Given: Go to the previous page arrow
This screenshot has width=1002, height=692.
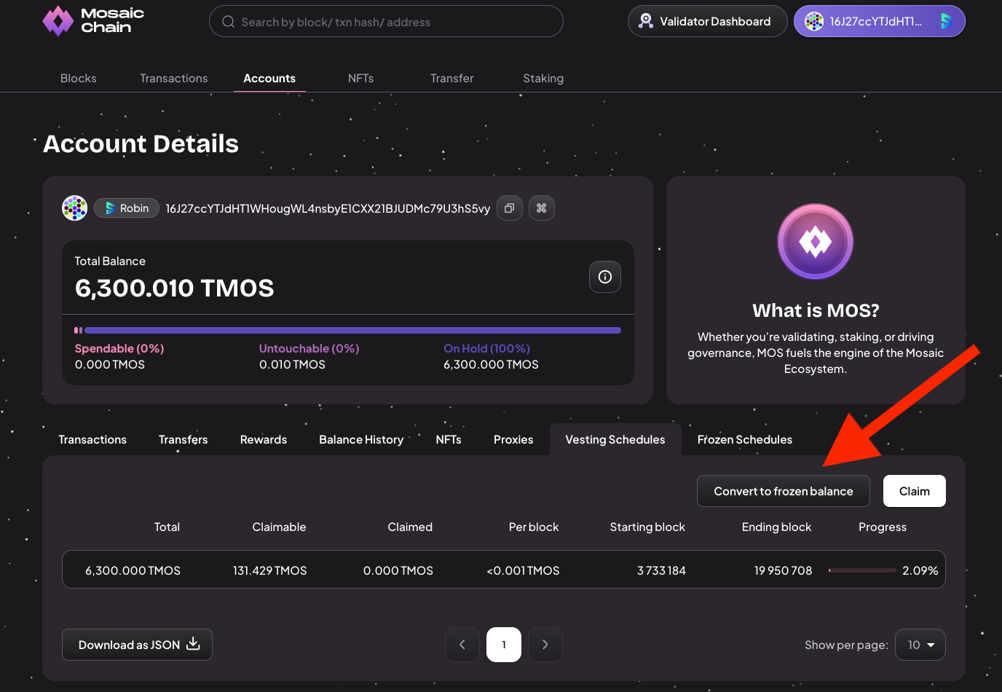Looking at the screenshot, I should tap(462, 645).
